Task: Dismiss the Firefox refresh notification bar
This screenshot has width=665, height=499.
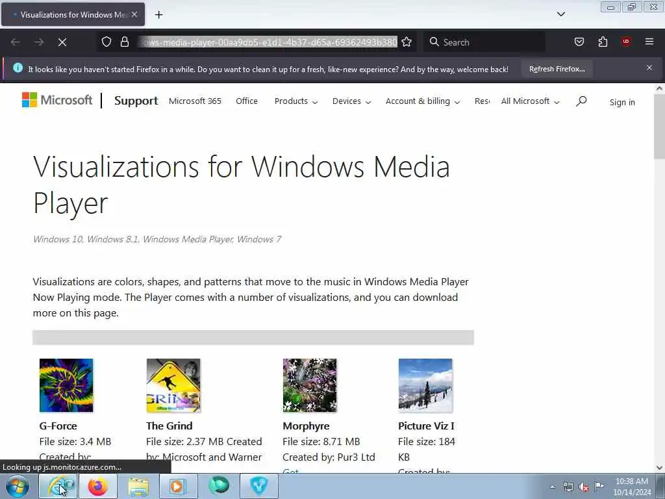Action: point(649,68)
